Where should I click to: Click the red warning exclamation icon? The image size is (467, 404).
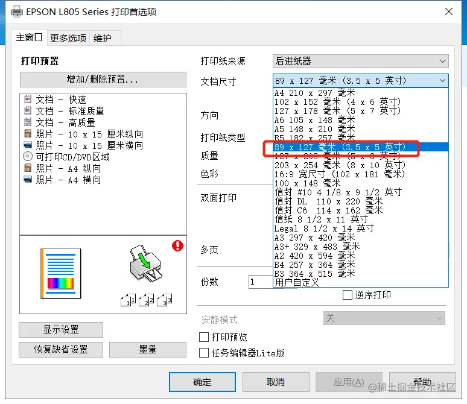coord(177,245)
